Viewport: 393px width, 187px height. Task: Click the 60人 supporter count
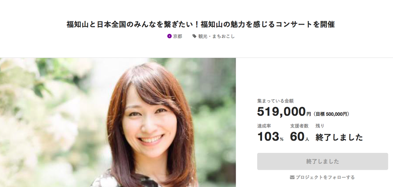coord(299,137)
